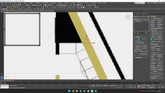Open Chrome from the Windows taskbar
This screenshot has height=93, width=165.
click(x=73, y=91)
